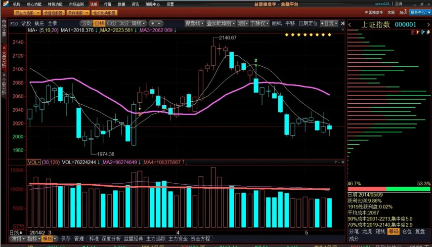432x247 pixels.
Task: Open 核心功能 menu
Action: [x=34, y=4]
